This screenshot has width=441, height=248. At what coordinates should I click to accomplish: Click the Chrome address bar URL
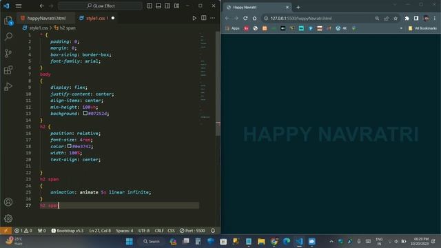[301, 19]
